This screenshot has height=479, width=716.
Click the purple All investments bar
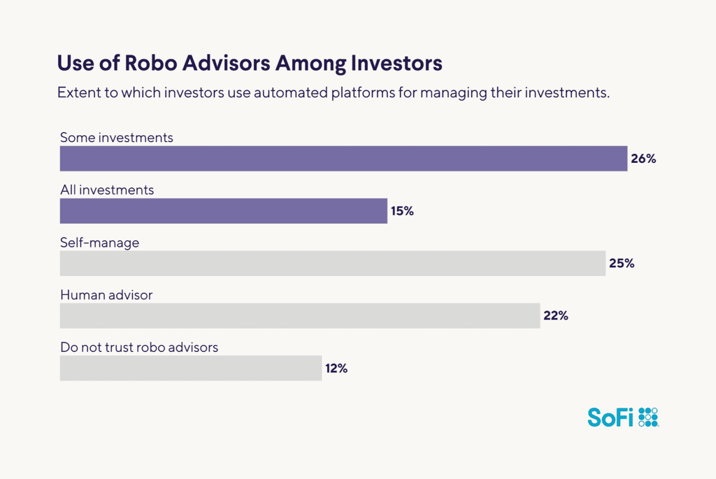223,211
